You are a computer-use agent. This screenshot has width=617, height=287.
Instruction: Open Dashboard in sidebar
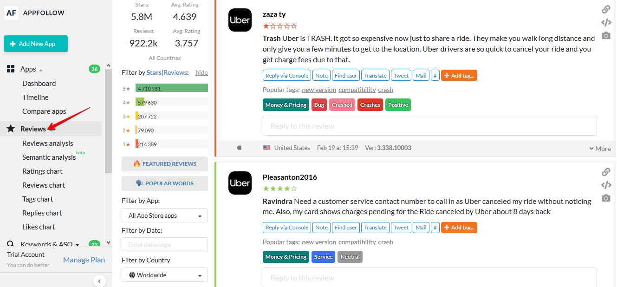click(x=39, y=84)
